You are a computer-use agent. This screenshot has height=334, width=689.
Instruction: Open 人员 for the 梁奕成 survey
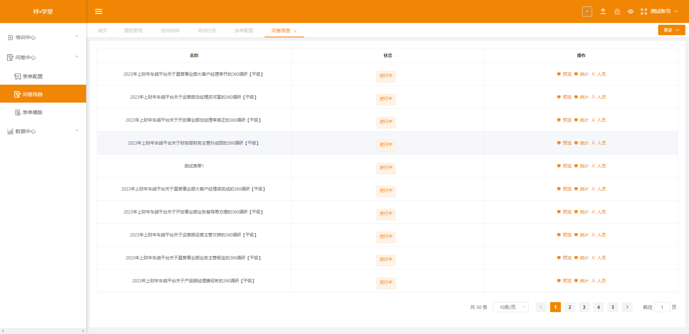pyautogui.click(x=599, y=189)
